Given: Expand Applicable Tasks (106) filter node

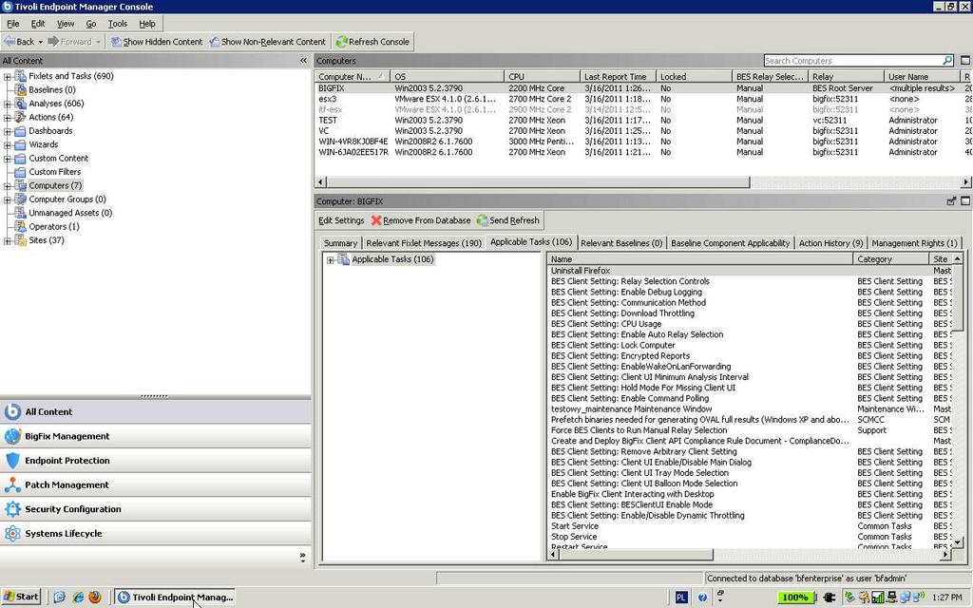Looking at the screenshot, I should tap(330, 260).
